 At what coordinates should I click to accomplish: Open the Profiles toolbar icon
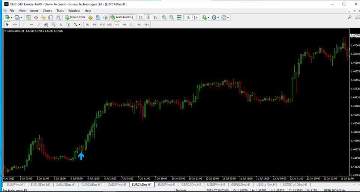pyautogui.click(x=17, y=18)
